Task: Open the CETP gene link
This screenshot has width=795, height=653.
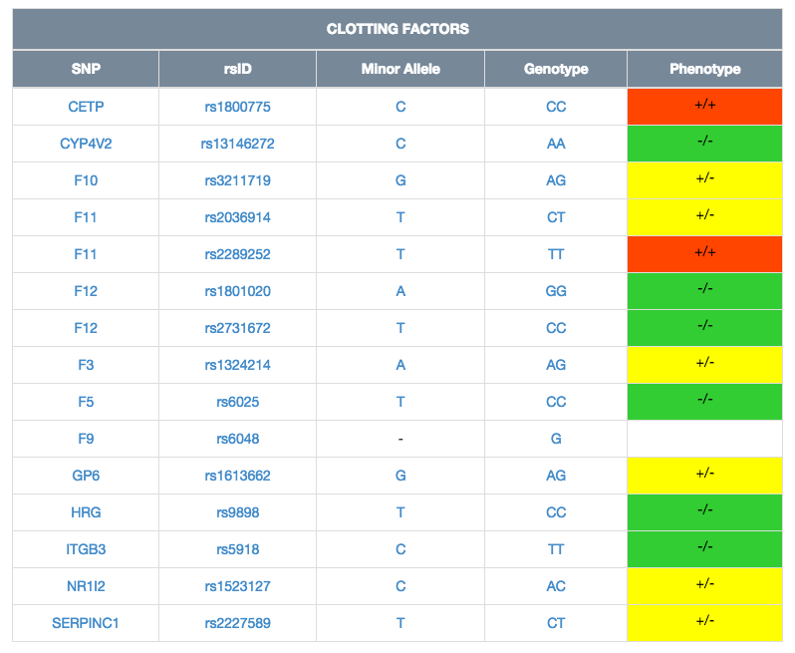Action: [x=86, y=107]
